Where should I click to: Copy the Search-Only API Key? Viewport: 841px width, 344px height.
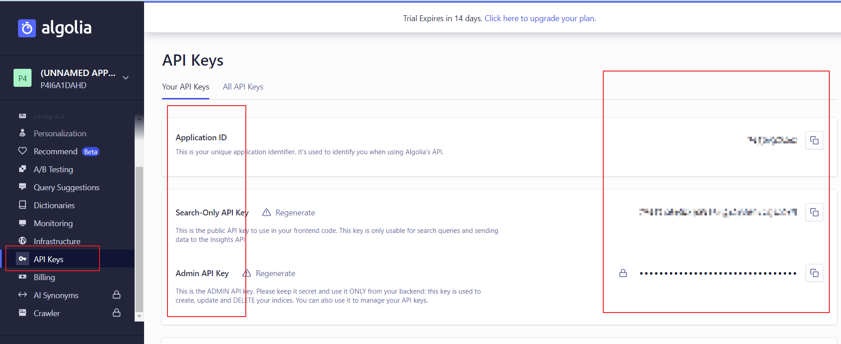[x=814, y=212]
